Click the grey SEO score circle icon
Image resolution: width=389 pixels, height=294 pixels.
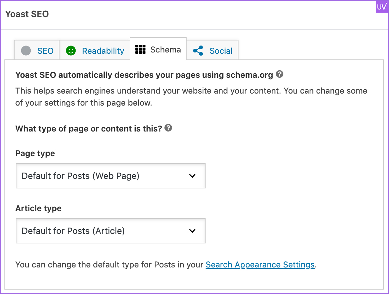pos(26,51)
